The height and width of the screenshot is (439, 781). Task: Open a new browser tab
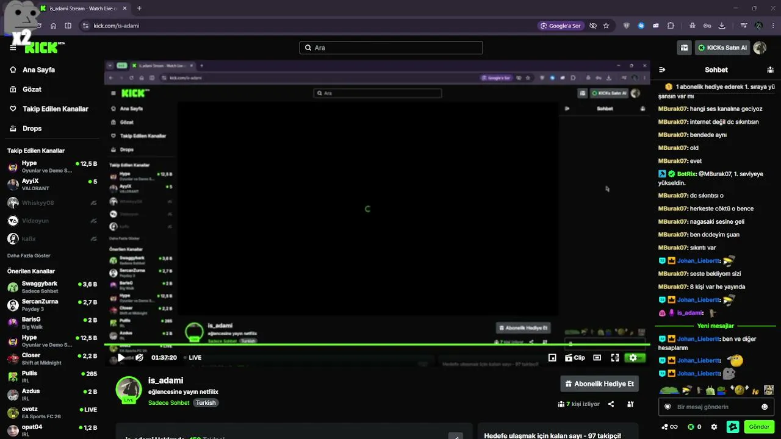coord(139,9)
